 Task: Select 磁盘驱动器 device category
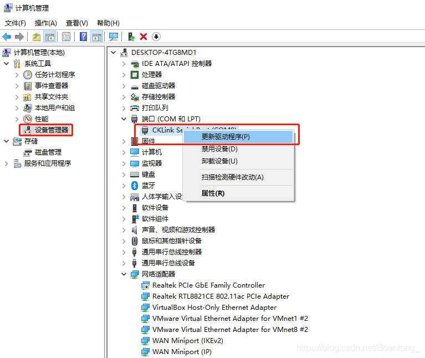(158, 86)
